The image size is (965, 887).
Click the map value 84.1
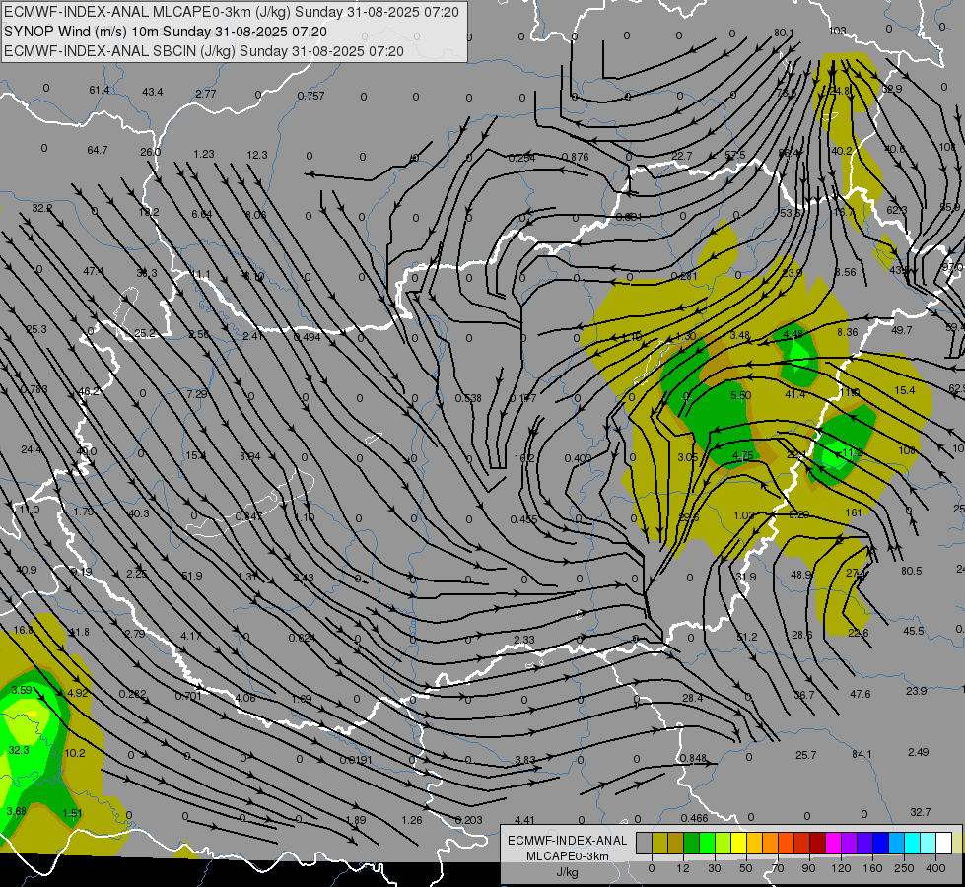click(x=862, y=754)
